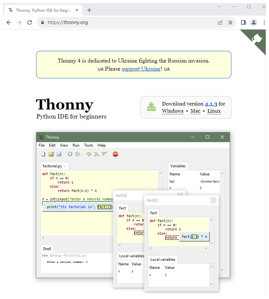Screen dimensions: 269x299
Task: Reload the thonny.org page
Action: click(30, 23)
